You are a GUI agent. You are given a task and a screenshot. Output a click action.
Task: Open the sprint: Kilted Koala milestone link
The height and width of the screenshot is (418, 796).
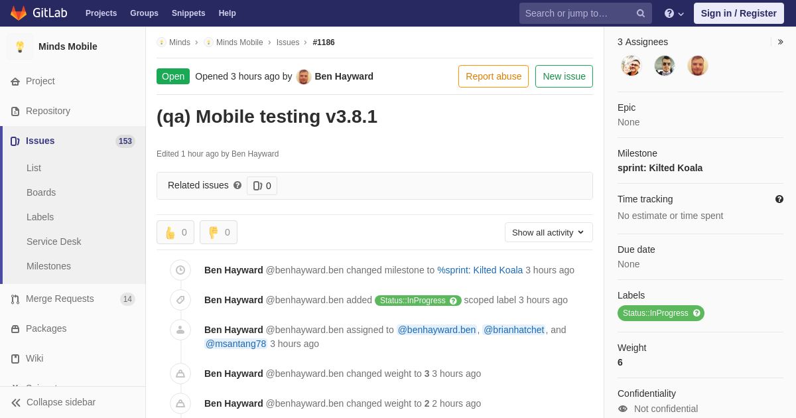pyautogui.click(x=659, y=168)
